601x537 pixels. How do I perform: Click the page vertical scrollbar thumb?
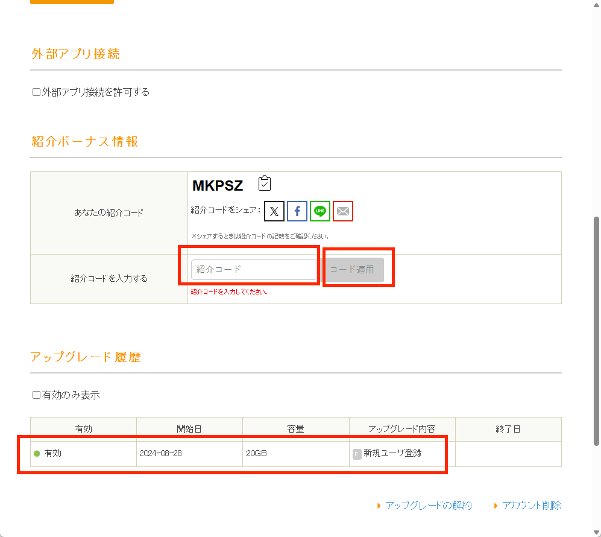click(596, 331)
